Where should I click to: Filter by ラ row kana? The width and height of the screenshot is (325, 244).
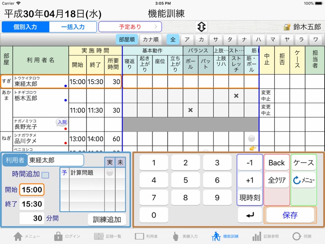tap(301, 40)
